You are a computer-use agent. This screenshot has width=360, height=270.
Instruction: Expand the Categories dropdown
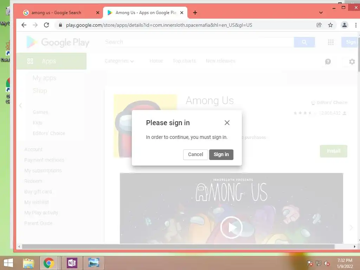(119, 61)
